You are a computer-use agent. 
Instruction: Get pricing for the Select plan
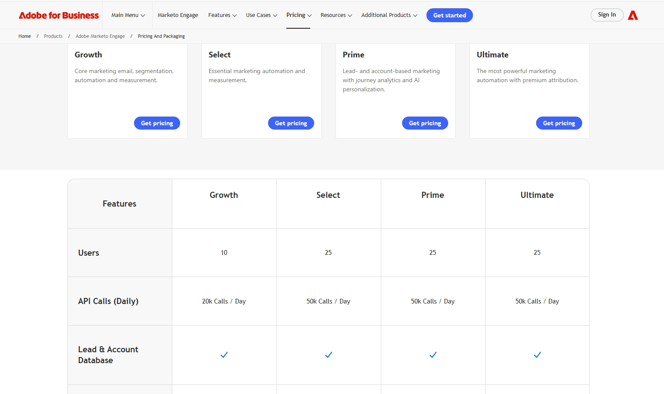pyautogui.click(x=291, y=123)
